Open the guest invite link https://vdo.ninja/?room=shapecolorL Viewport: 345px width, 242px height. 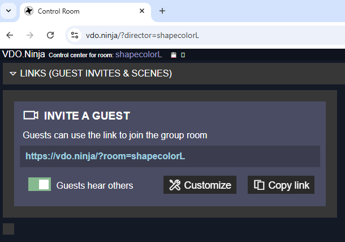pyautogui.click(x=105, y=156)
